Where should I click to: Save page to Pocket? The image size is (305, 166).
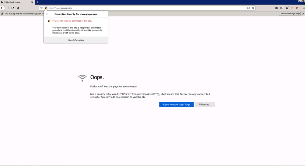pos(249,8)
